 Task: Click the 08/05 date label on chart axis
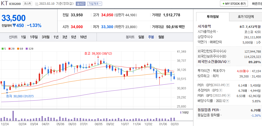point(98,124)
